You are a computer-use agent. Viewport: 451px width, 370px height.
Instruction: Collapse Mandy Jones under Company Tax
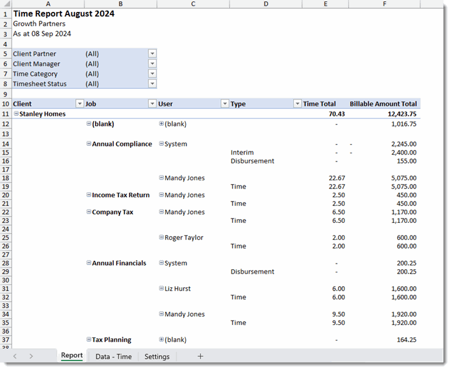point(161,212)
